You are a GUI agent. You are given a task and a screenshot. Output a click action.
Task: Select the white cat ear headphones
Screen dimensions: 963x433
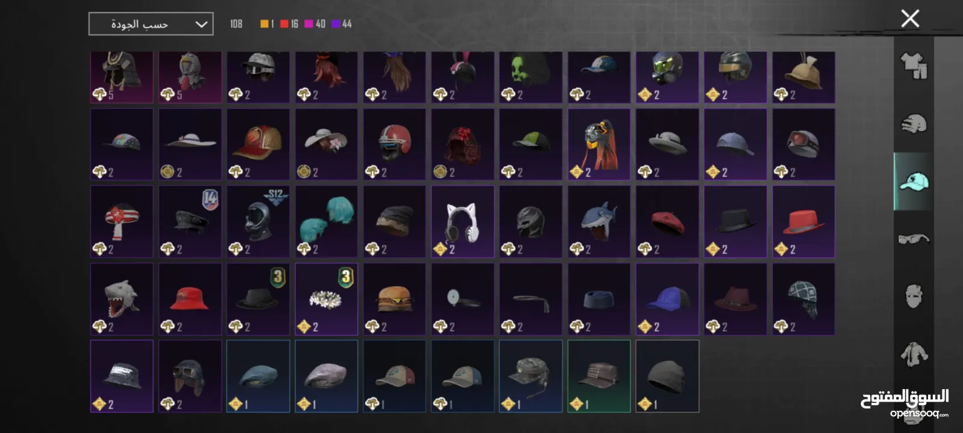463,222
